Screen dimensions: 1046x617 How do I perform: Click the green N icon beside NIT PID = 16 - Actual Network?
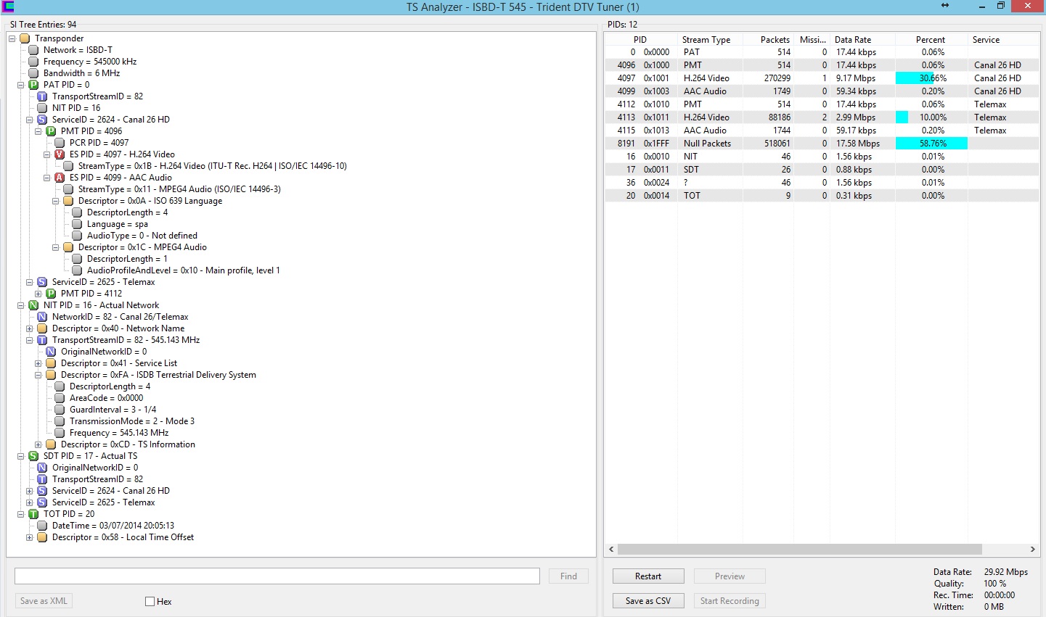tap(33, 305)
